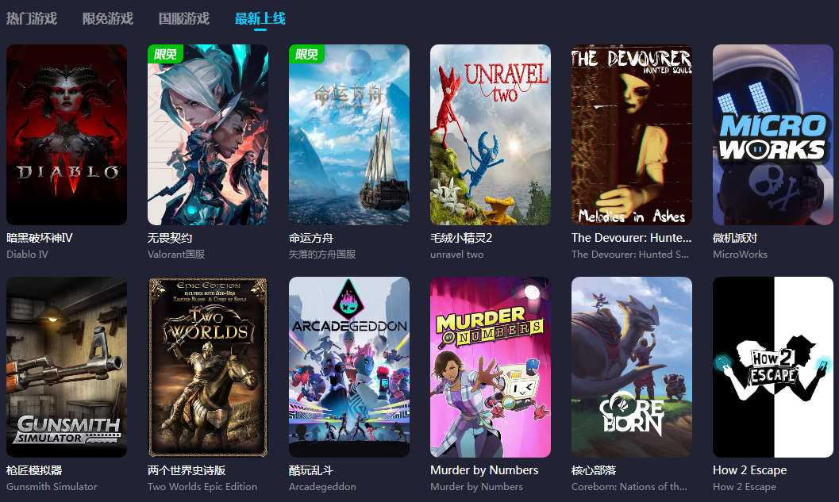Open the 限免游戏 tab
The image size is (839, 502).
[x=107, y=19]
